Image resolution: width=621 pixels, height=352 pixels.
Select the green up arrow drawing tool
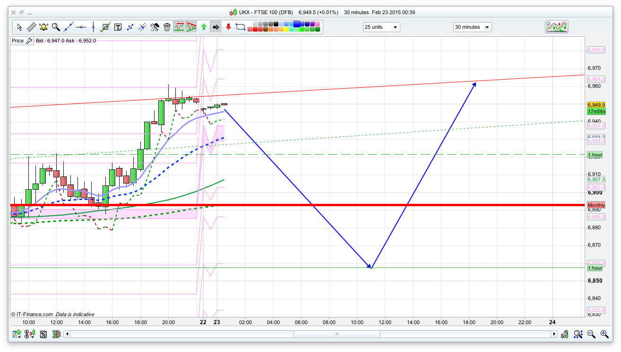tap(204, 27)
